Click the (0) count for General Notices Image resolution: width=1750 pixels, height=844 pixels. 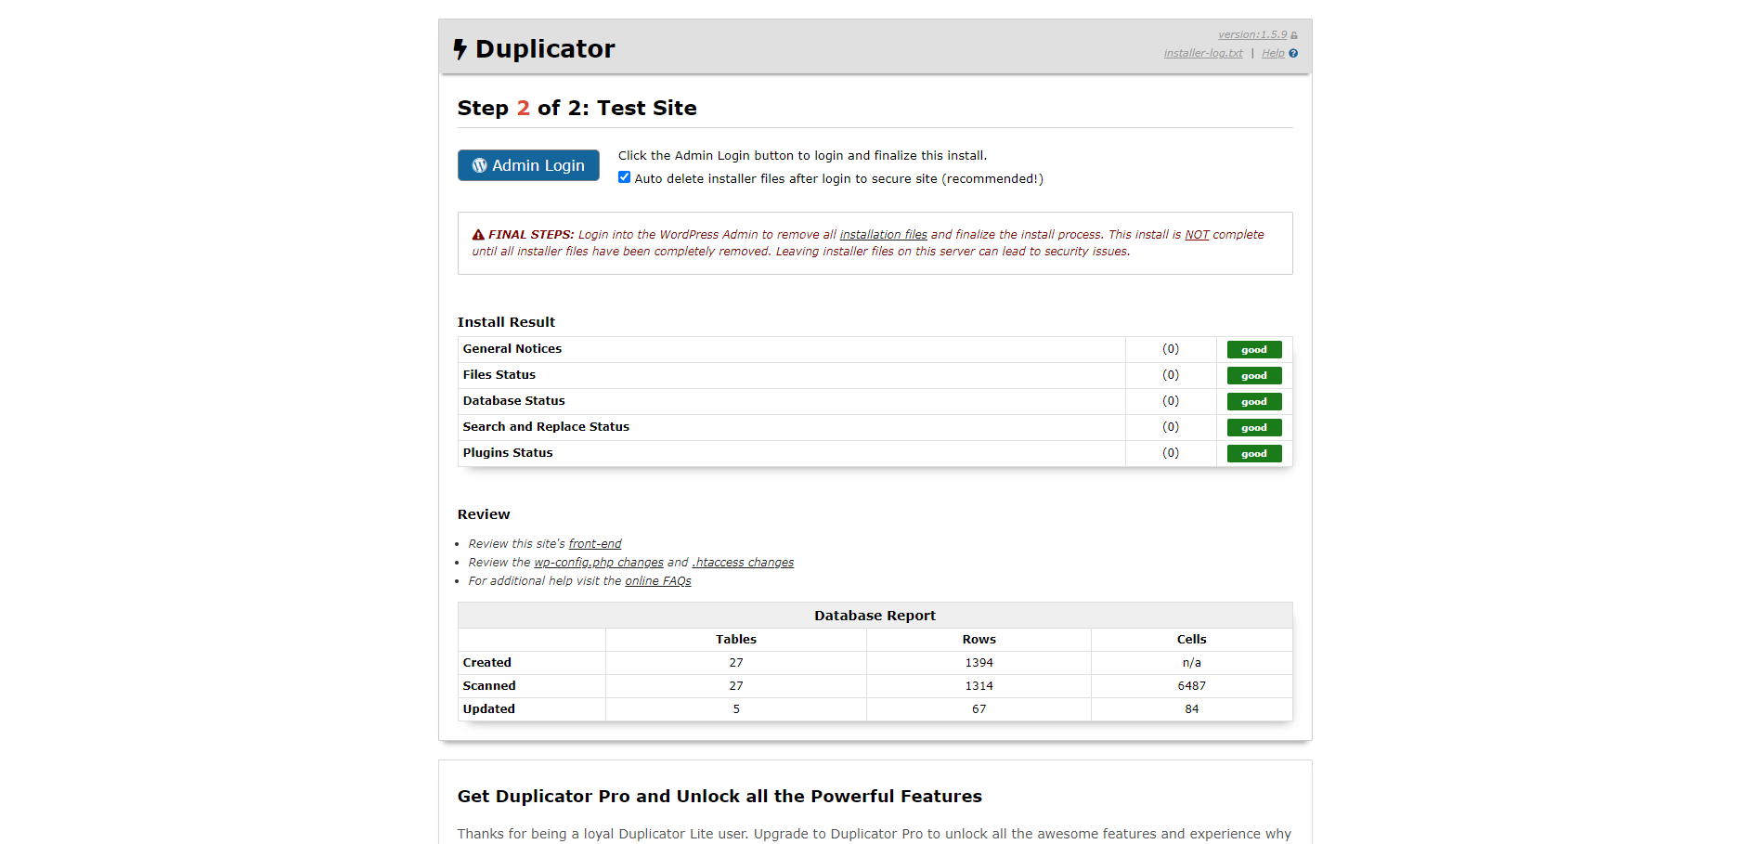(1171, 349)
